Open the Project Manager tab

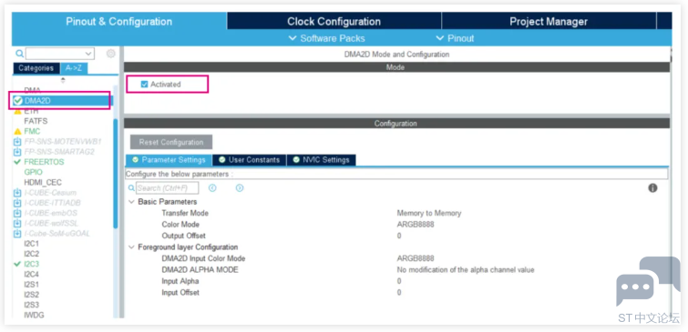(x=549, y=22)
